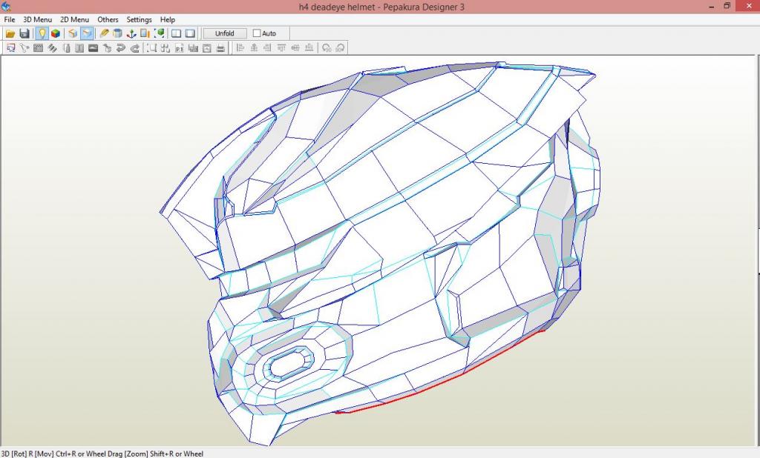
Task: Click the selection rectangle tool icon
Action: click(151, 48)
